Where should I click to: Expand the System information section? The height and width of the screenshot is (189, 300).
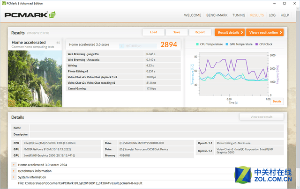[14, 177]
